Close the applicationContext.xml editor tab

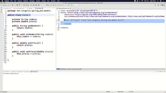(x=70, y=9)
